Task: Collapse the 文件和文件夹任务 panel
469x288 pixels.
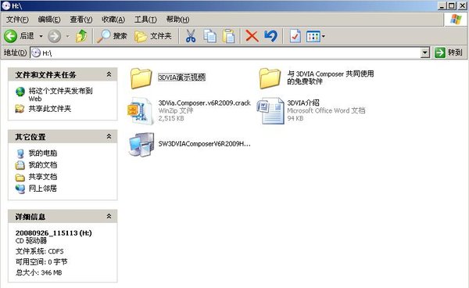Action: tap(109, 74)
